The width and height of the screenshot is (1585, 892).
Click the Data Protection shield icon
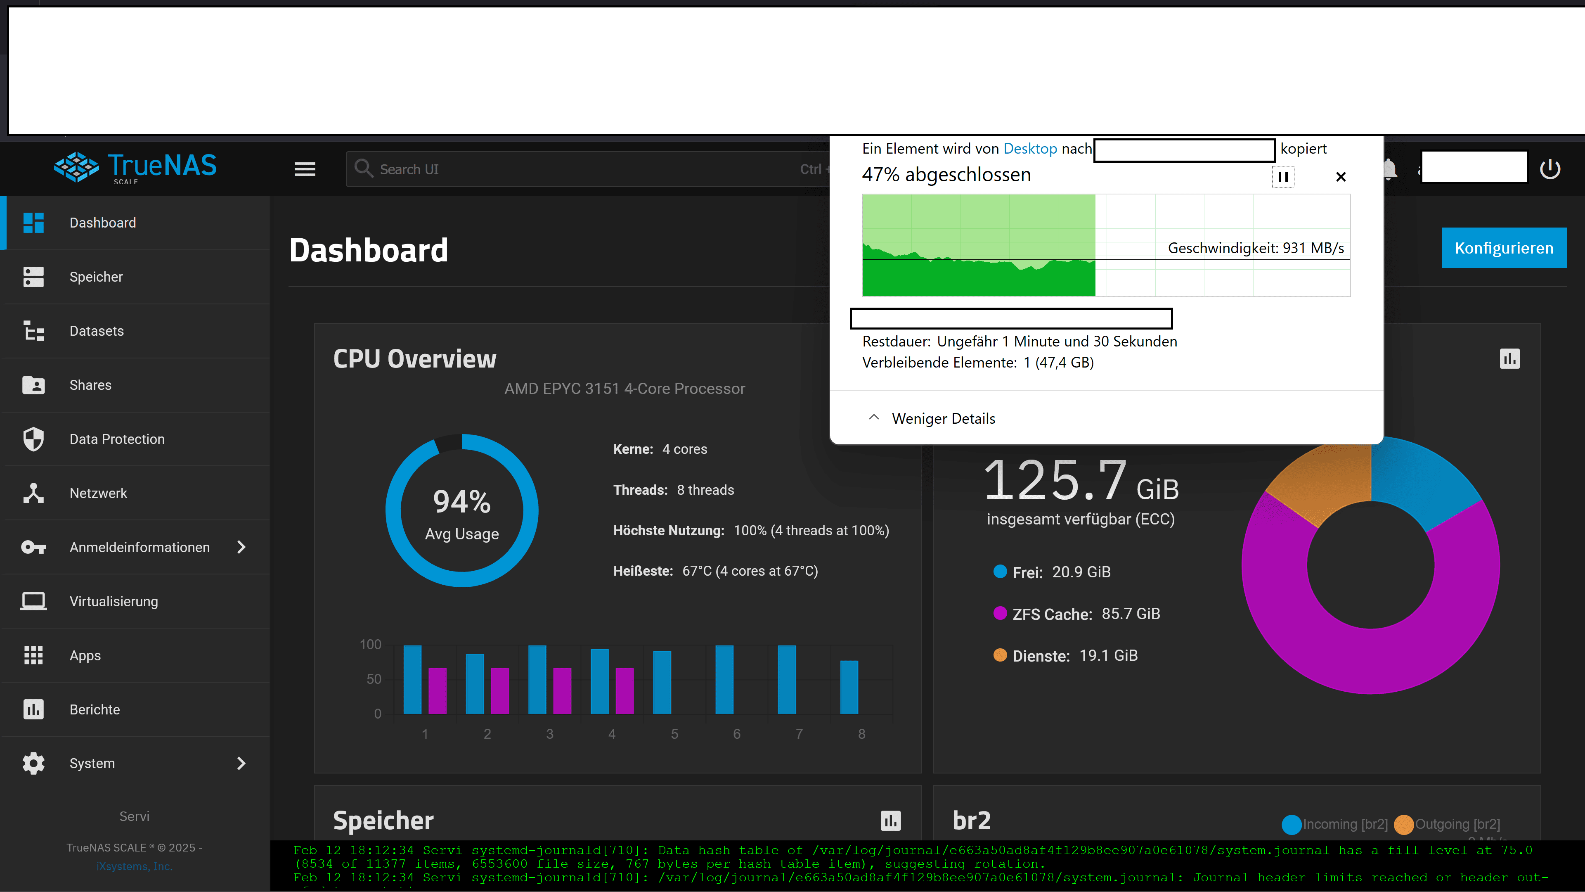coord(33,439)
